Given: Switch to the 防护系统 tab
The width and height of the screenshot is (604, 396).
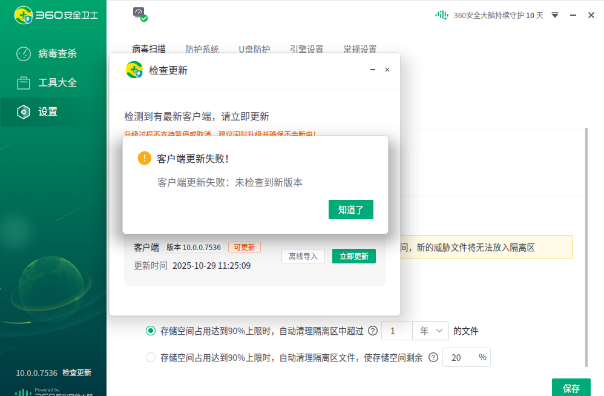Looking at the screenshot, I should (202, 49).
